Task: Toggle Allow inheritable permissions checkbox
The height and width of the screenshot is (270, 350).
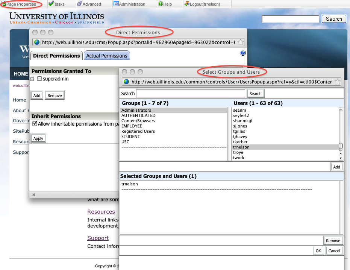Action: pyautogui.click(x=35, y=123)
